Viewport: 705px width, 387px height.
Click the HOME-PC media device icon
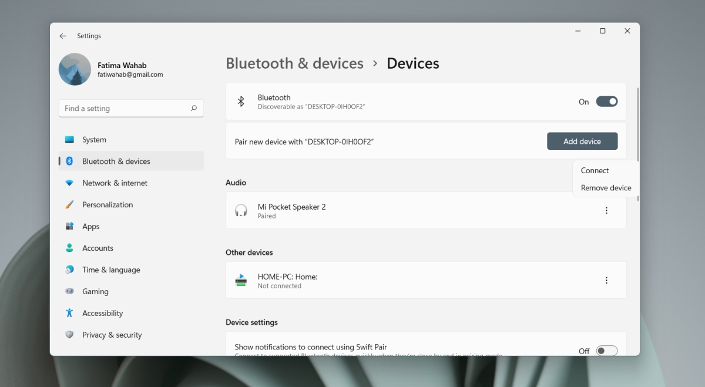click(241, 280)
